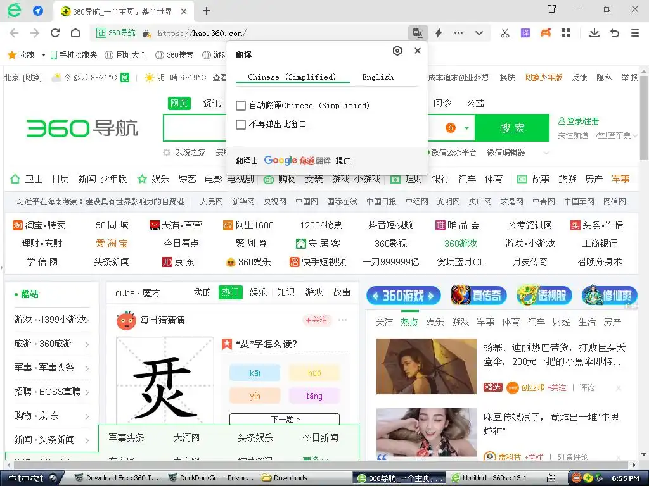This screenshot has height=486, width=649.
Task: Click the green 搜索 button
Action: (x=512, y=128)
